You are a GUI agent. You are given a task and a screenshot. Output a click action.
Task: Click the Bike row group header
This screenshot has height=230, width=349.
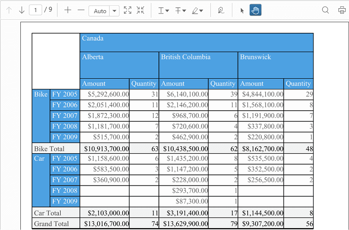pyautogui.click(x=41, y=116)
